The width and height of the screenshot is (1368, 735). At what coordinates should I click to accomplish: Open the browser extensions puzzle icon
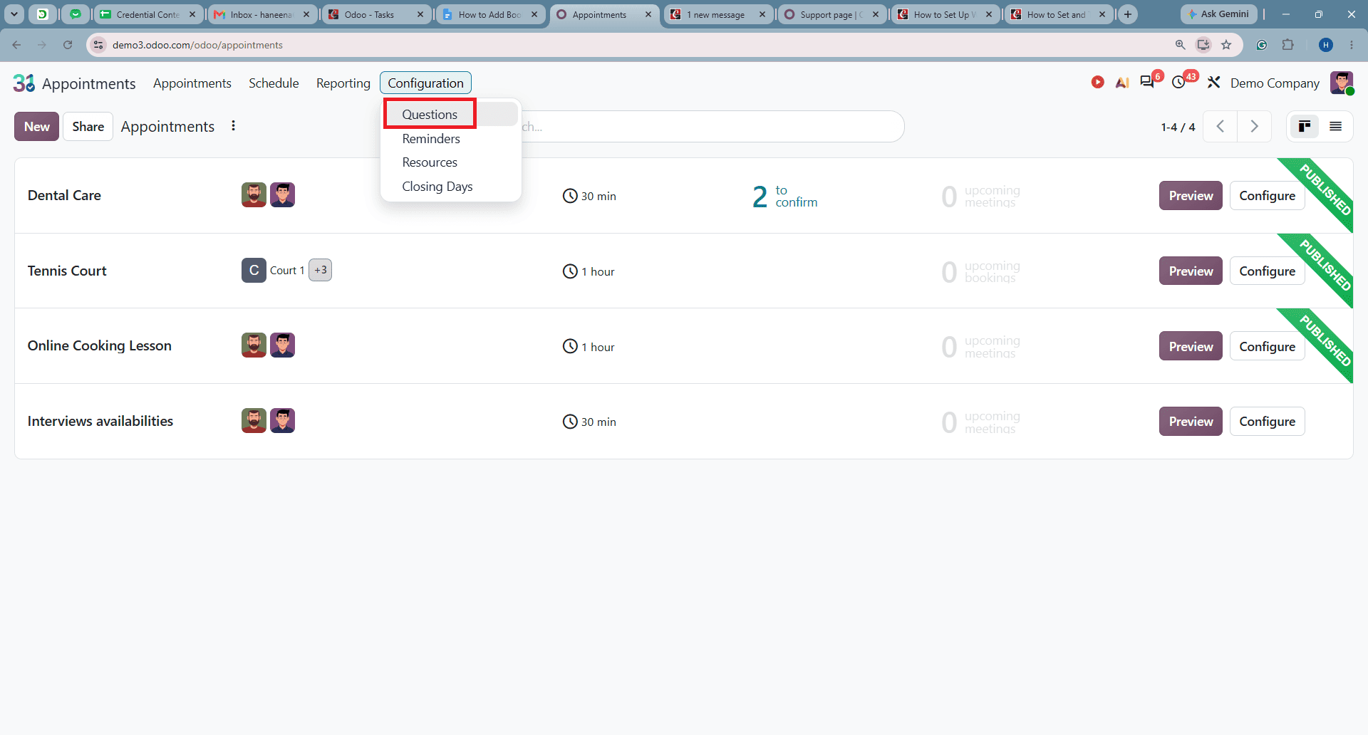1287,45
